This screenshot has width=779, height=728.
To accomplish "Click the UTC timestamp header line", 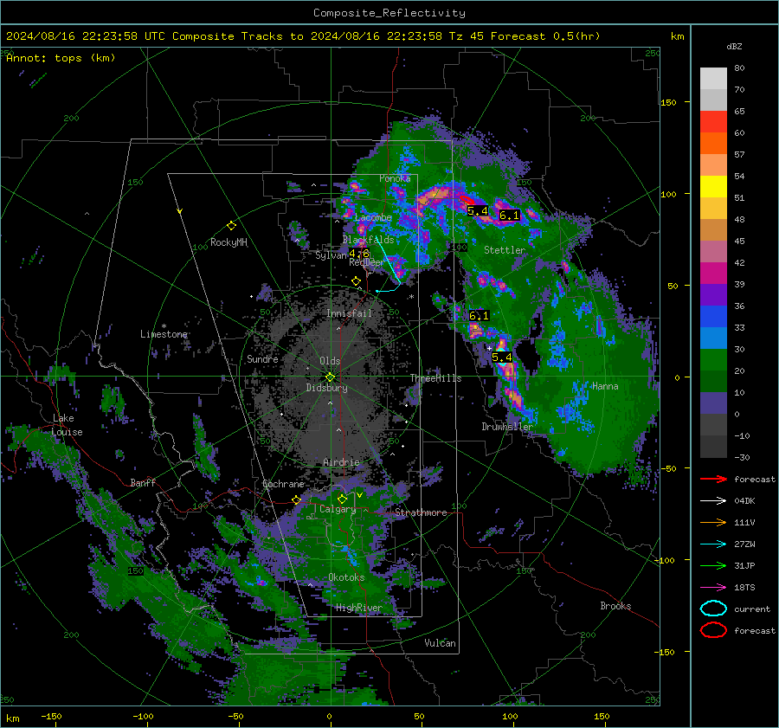I will [x=303, y=36].
